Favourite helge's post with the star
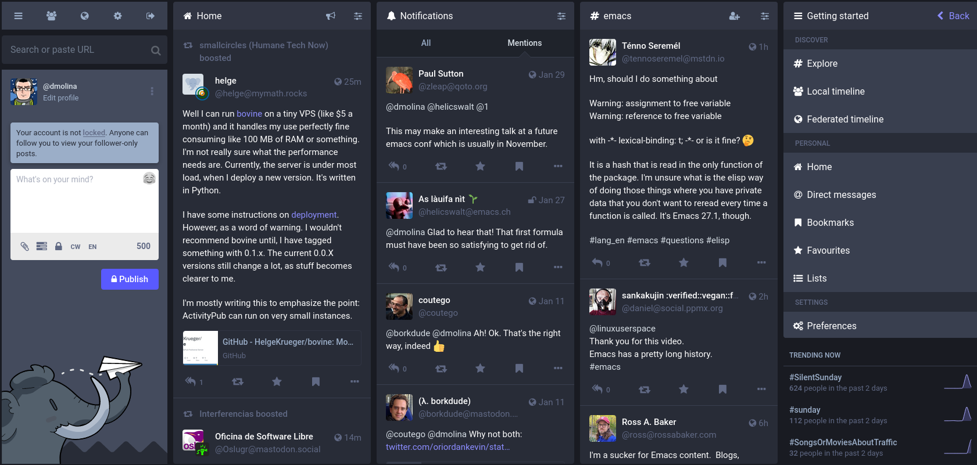The image size is (977, 465). tap(277, 381)
